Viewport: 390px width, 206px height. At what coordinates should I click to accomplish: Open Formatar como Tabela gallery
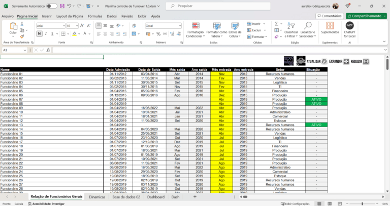(x=217, y=30)
